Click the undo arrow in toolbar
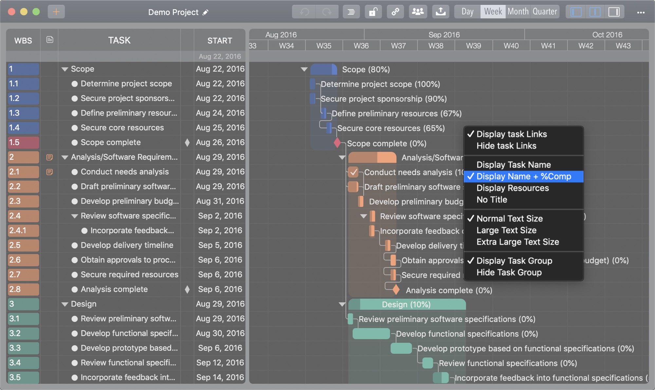 pyautogui.click(x=304, y=12)
